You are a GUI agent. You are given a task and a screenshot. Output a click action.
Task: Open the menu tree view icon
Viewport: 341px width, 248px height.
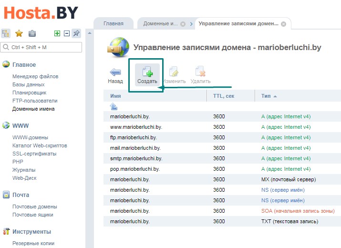click(5, 33)
